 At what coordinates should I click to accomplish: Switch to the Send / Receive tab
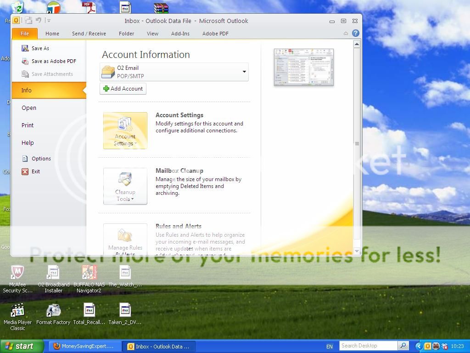tap(89, 34)
